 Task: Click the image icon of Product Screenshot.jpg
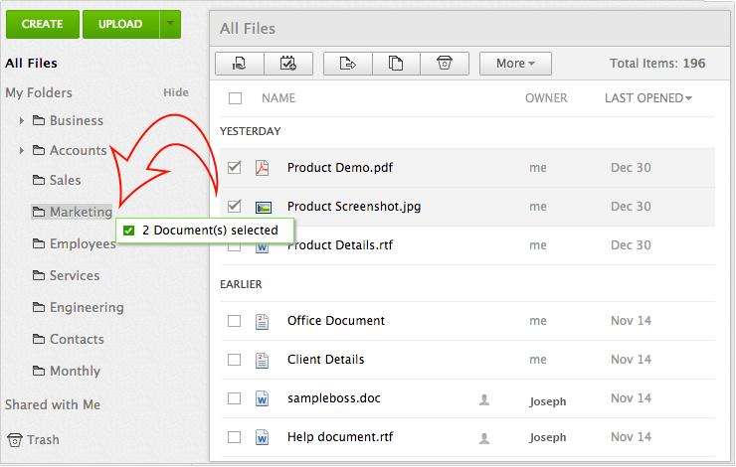point(264,207)
